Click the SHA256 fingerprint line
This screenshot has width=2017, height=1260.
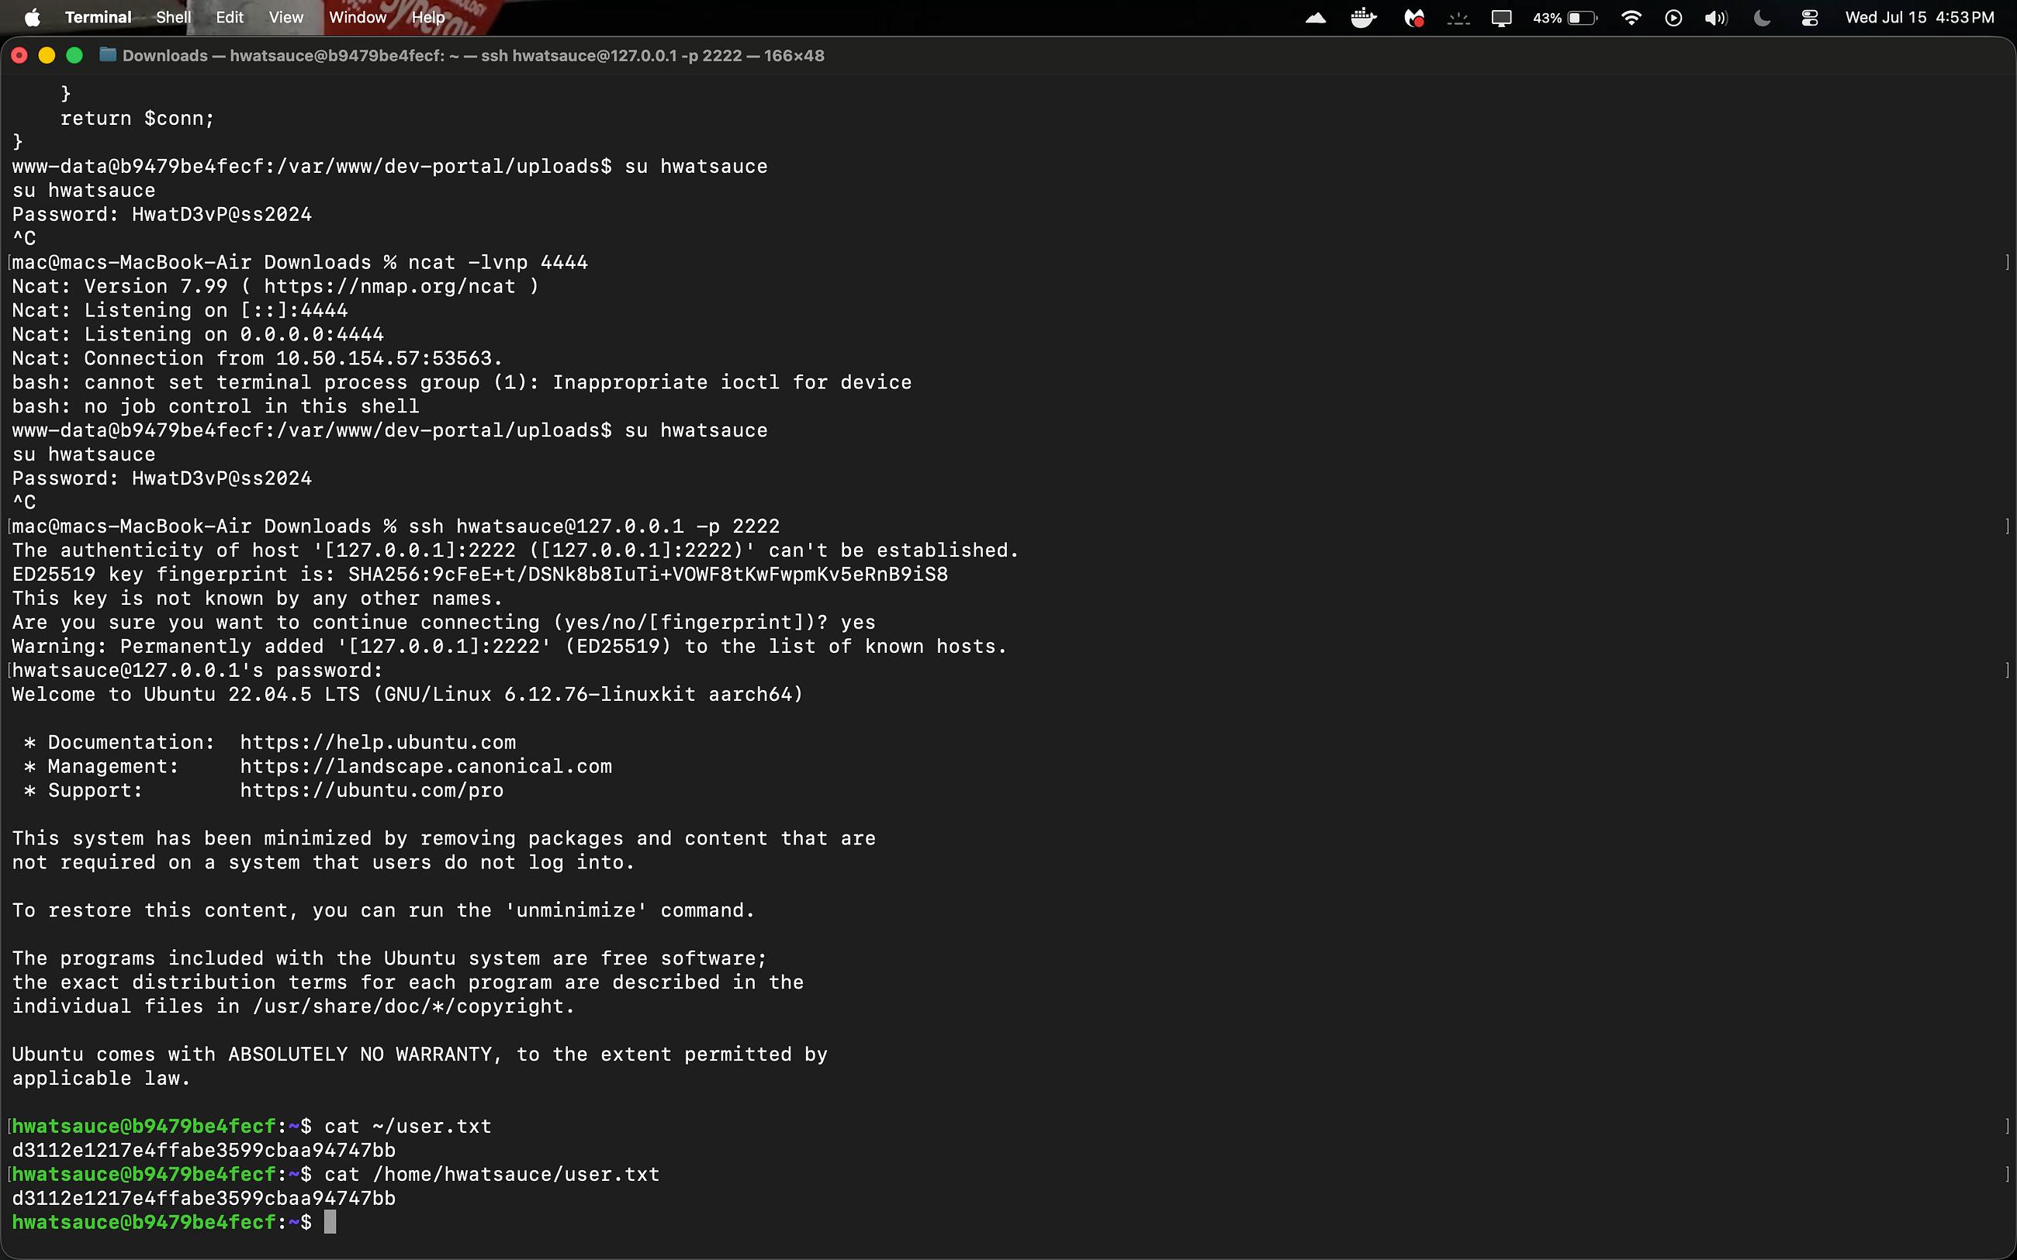point(480,574)
